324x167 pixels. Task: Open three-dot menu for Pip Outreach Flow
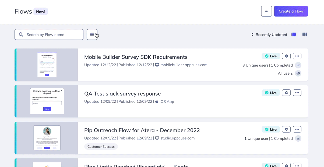tap(297, 129)
